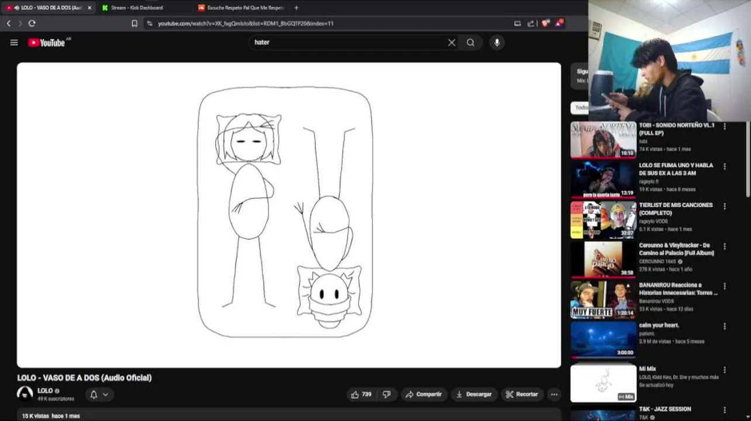
Task: Open the LOLO channel name link
Action: click(x=45, y=391)
